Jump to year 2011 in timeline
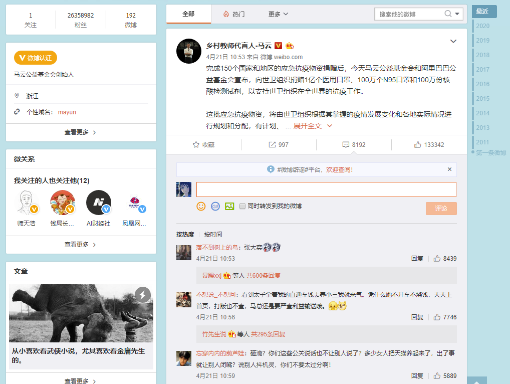The image size is (510, 384). [x=482, y=142]
